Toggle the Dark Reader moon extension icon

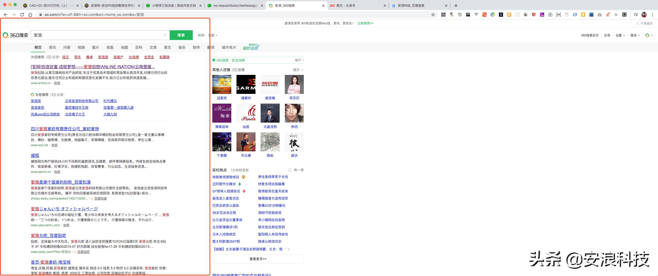[526, 15]
